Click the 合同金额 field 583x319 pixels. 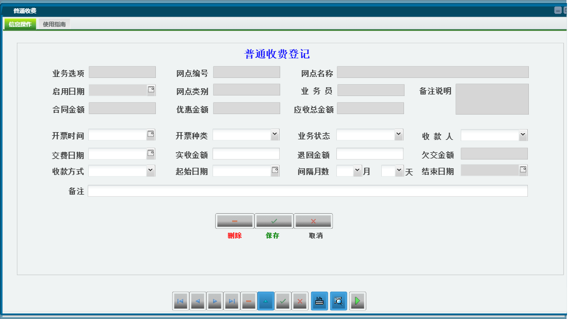122,108
